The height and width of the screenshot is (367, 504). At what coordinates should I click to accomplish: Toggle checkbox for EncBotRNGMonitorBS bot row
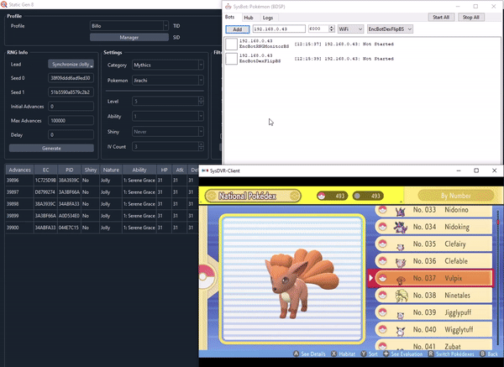[x=231, y=44]
